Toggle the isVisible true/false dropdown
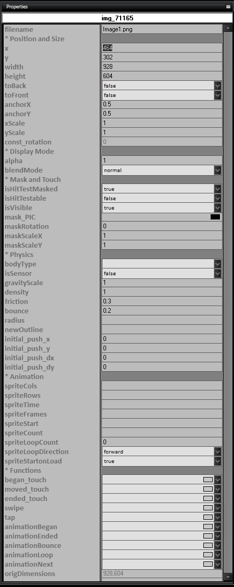 pyautogui.click(x=162, y=208)
